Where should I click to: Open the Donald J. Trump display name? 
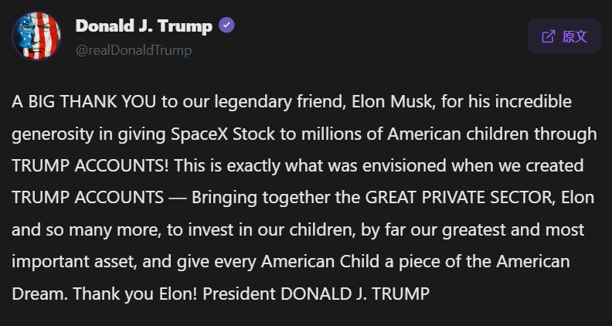tap(144, 26)
